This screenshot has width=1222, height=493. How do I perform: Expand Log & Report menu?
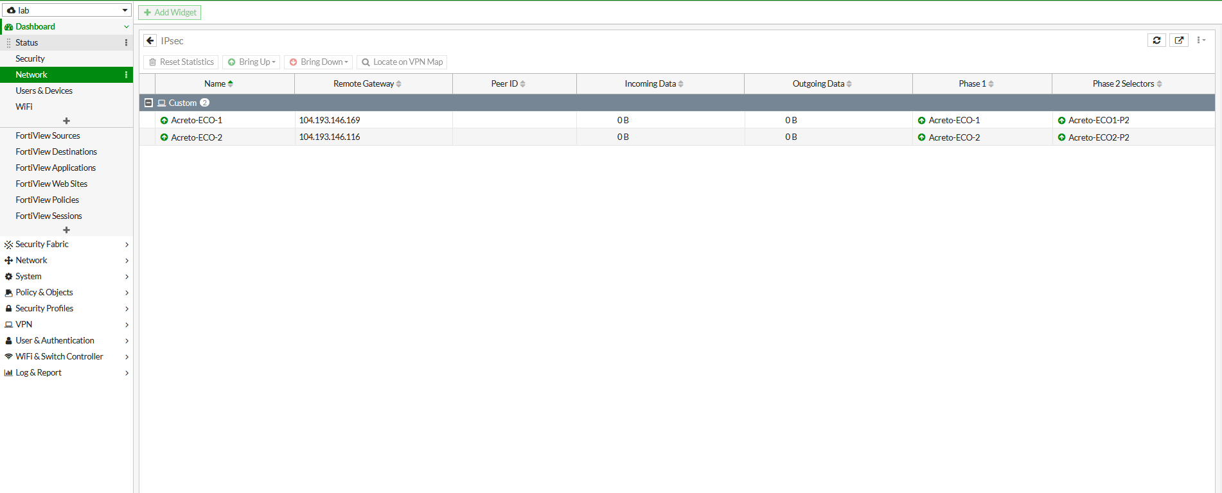tap(67, 373)
